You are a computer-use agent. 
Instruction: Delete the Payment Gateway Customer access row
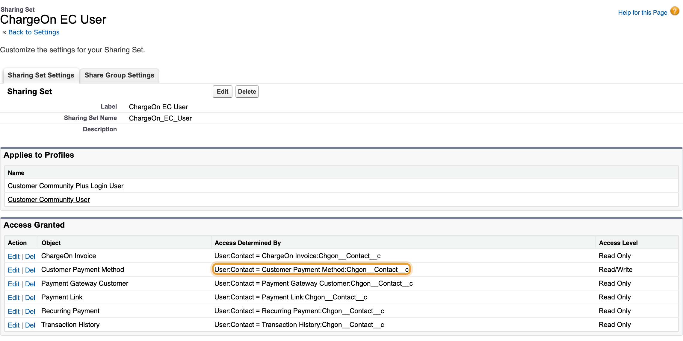pyautogui.click(x=30, y=284)
